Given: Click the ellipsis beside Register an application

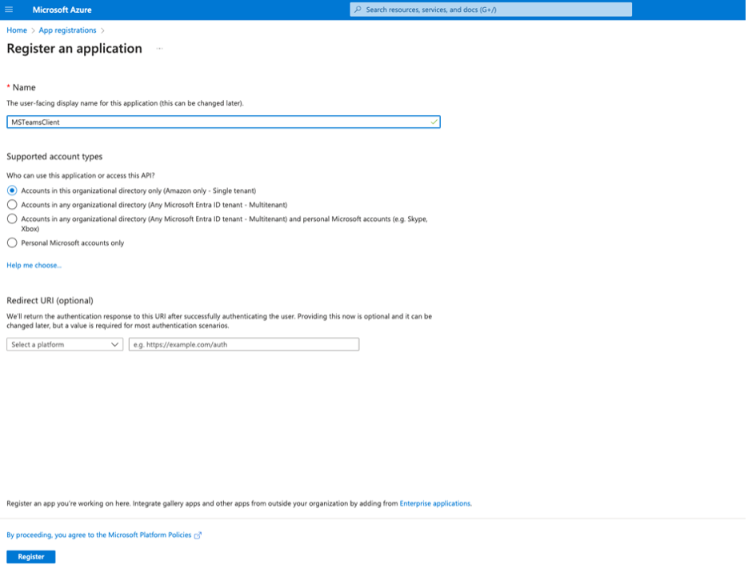Looking at the screenshot, I should click(158, 49).
